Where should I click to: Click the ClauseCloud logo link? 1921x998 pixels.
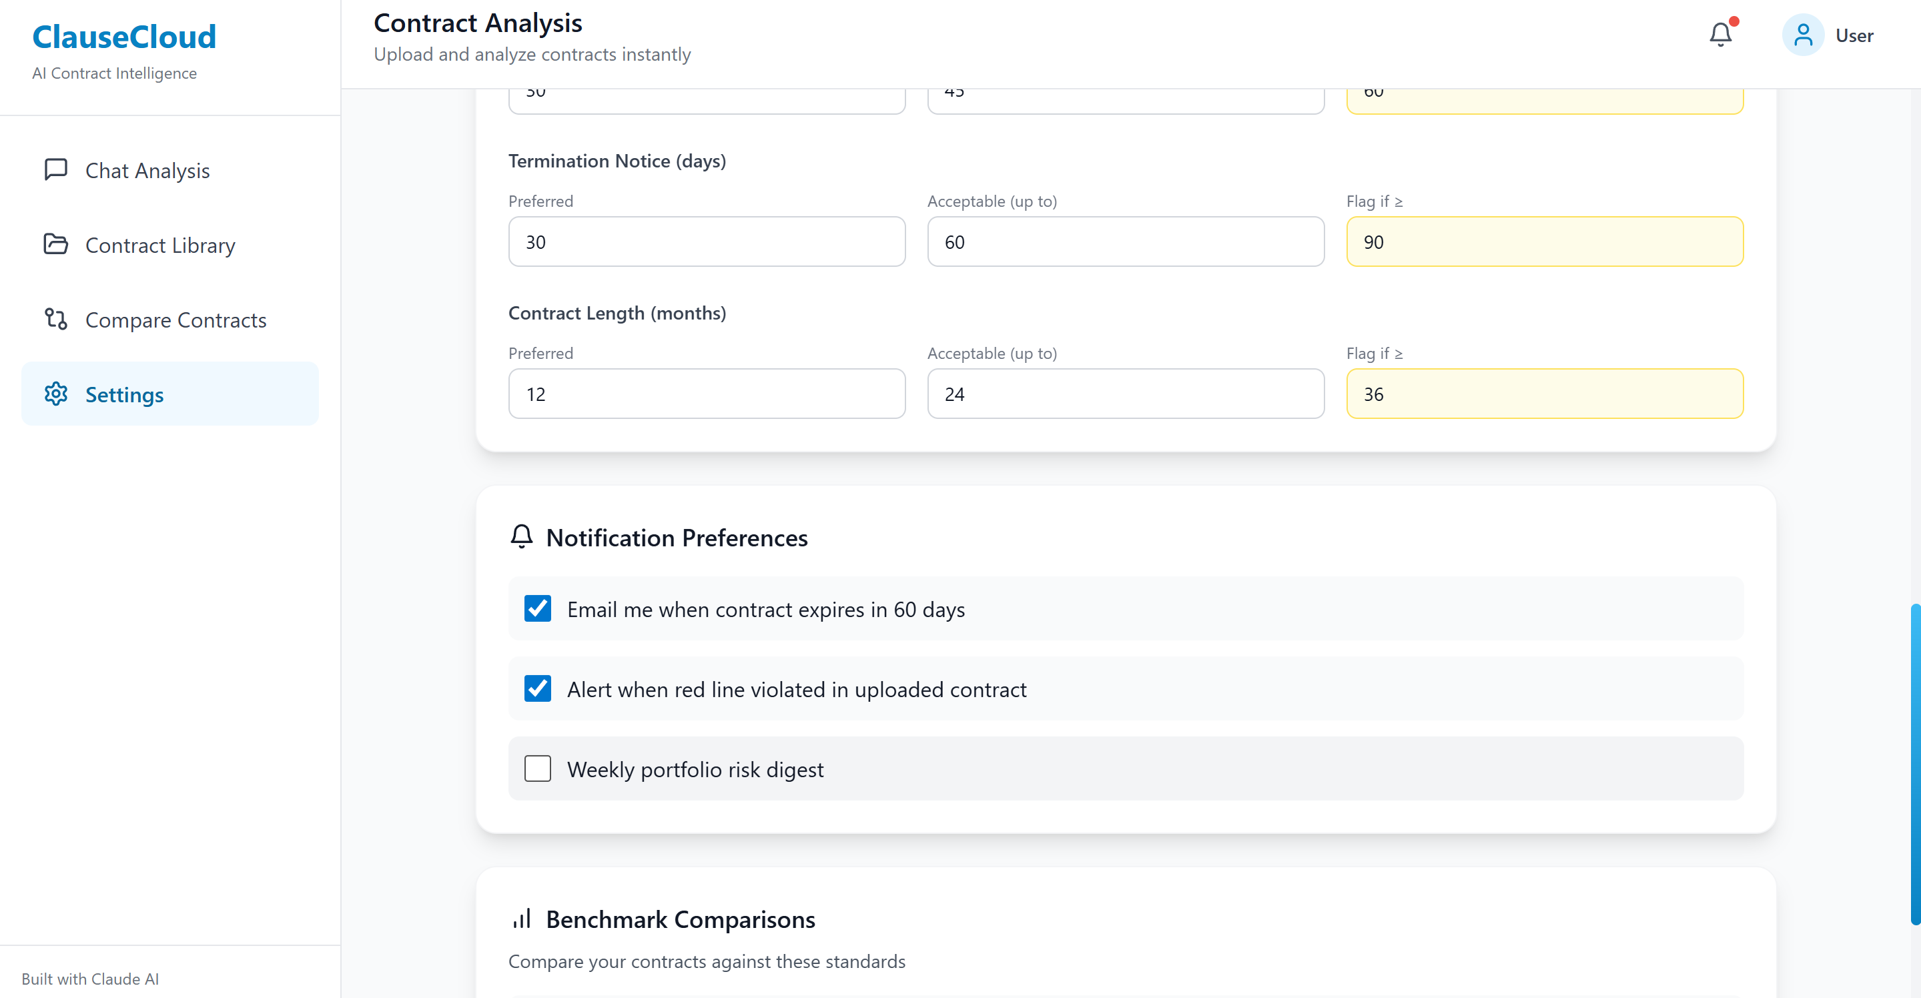tap(124, 37)
